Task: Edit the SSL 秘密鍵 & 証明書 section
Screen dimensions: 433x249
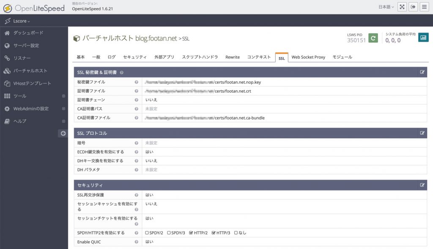Action: (422, 72)
